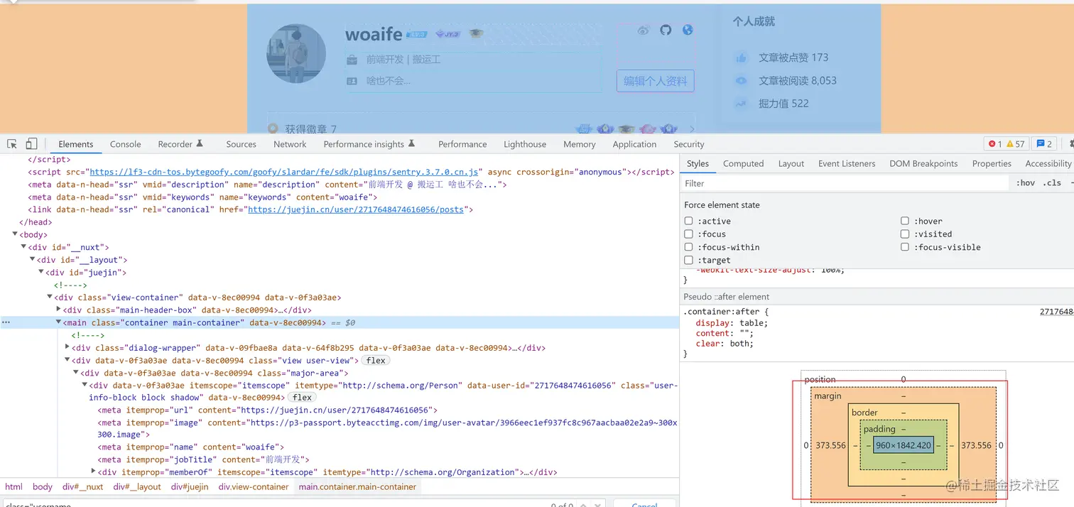Collapse the major-area div node

[76, 373]
